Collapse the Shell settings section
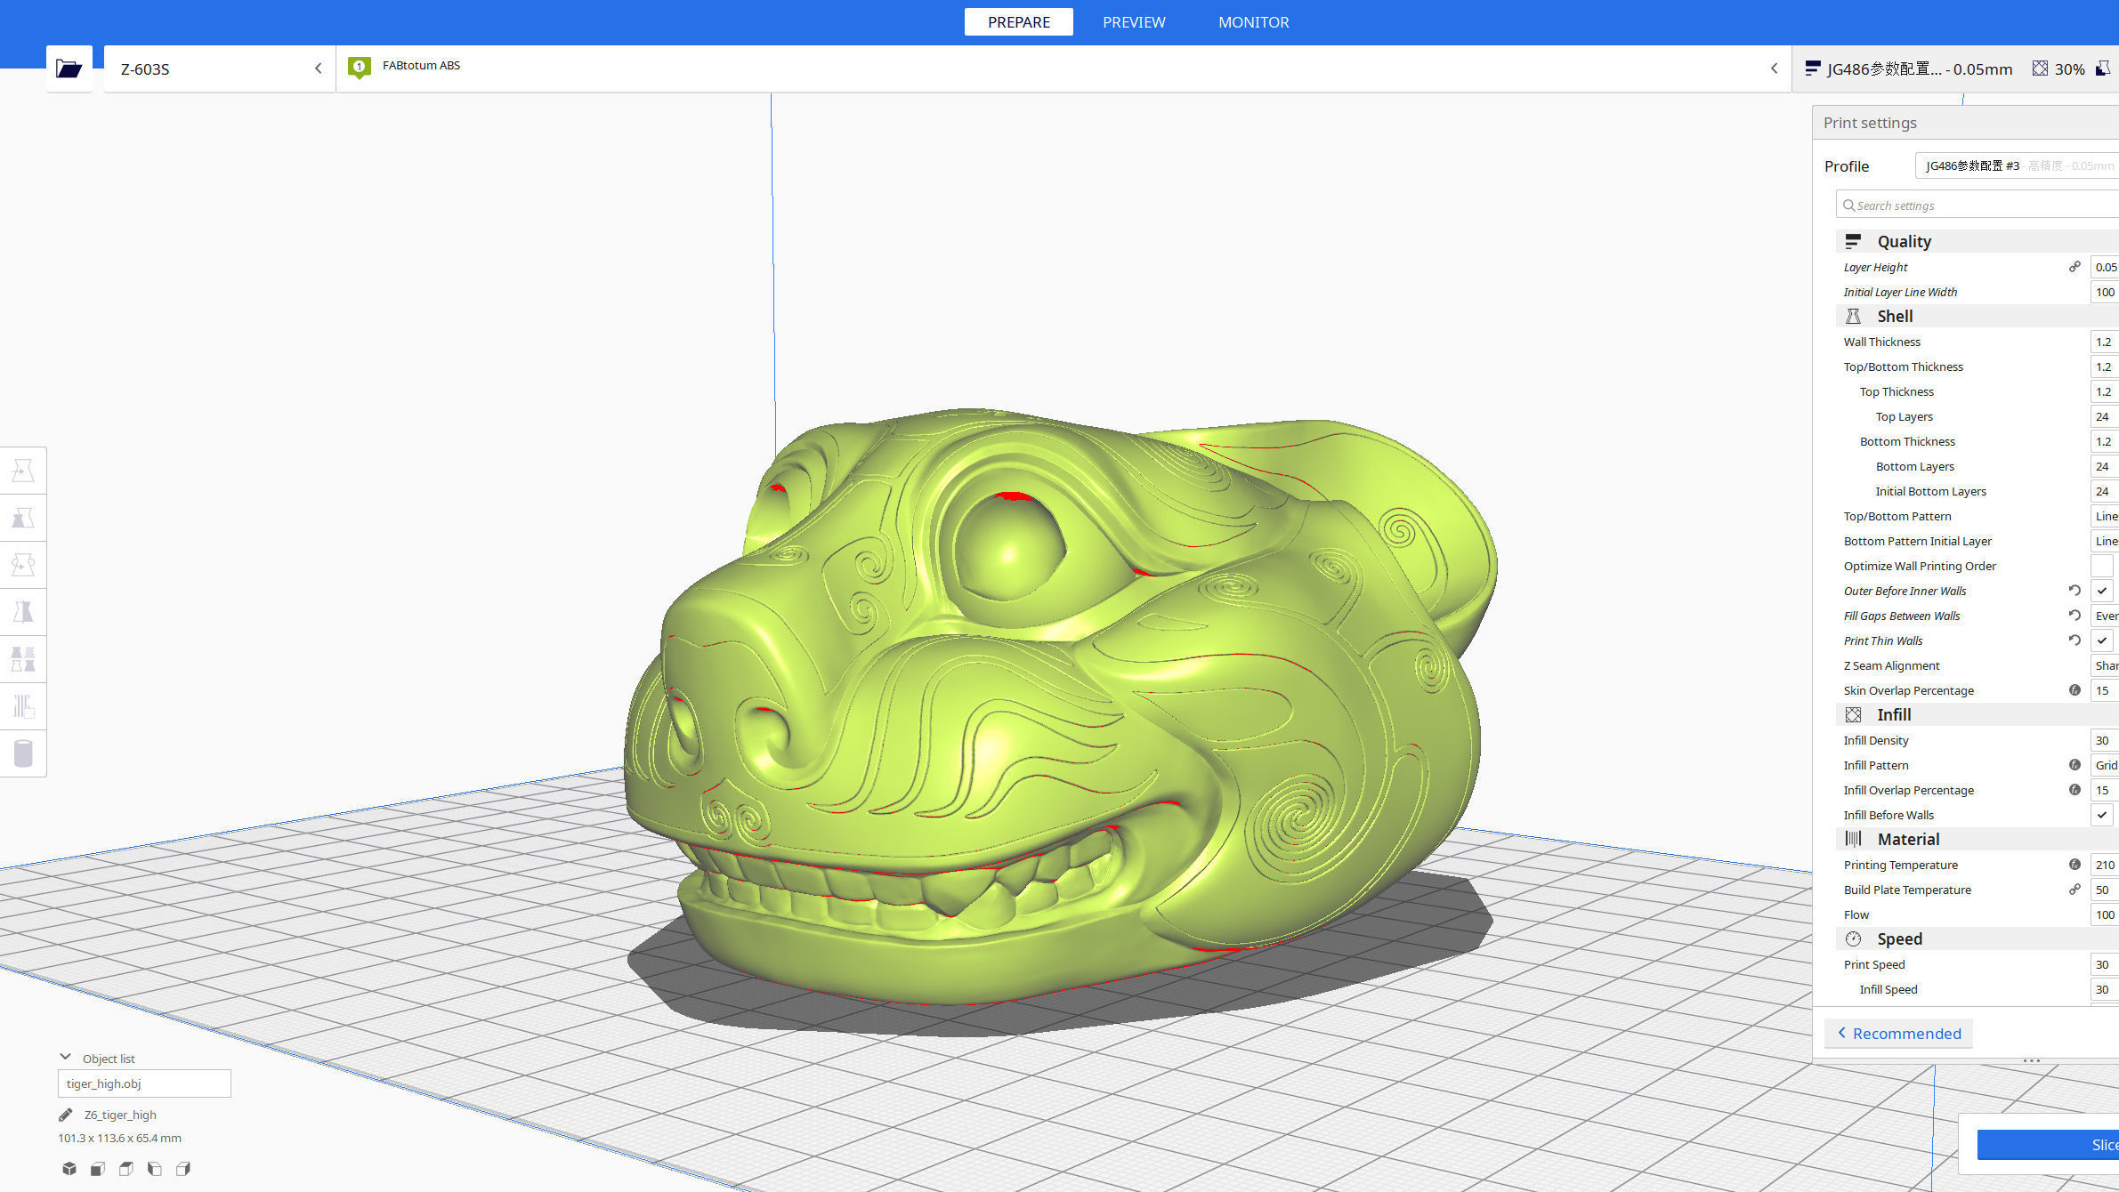Image resolution: width=2119 pixels, height=1192 pixels. click(1894, 317)
